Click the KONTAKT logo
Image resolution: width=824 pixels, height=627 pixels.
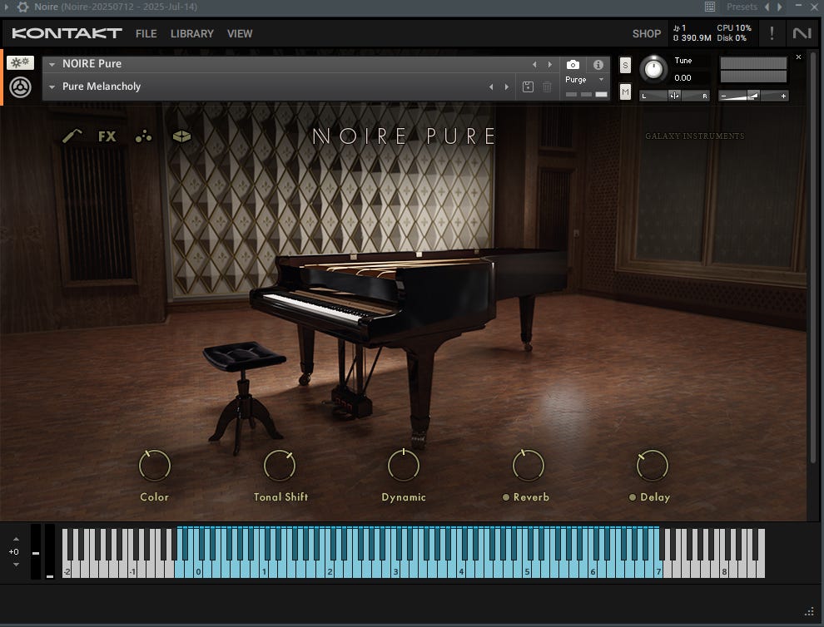(x=67, y=33)
